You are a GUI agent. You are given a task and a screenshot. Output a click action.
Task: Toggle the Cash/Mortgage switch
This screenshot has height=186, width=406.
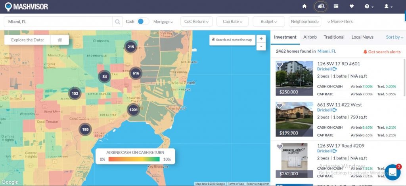(143, 22)
